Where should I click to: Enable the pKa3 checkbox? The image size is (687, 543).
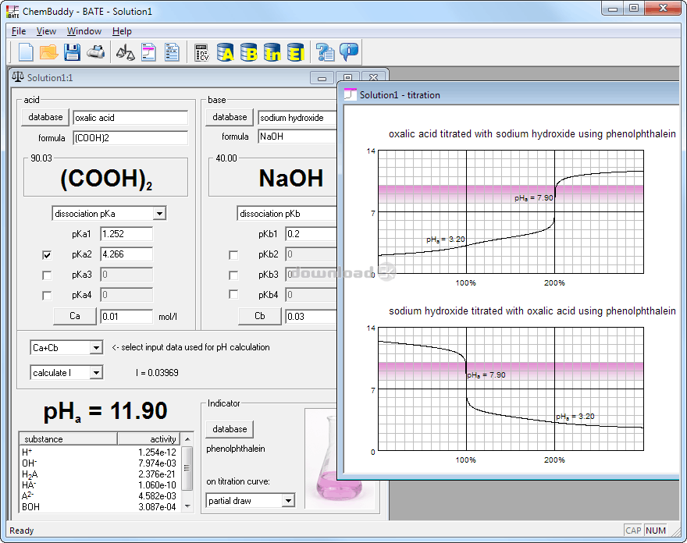click(47, 275)
